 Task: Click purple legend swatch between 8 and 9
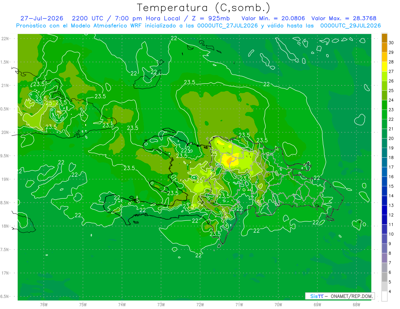click(x=384, y=248)
